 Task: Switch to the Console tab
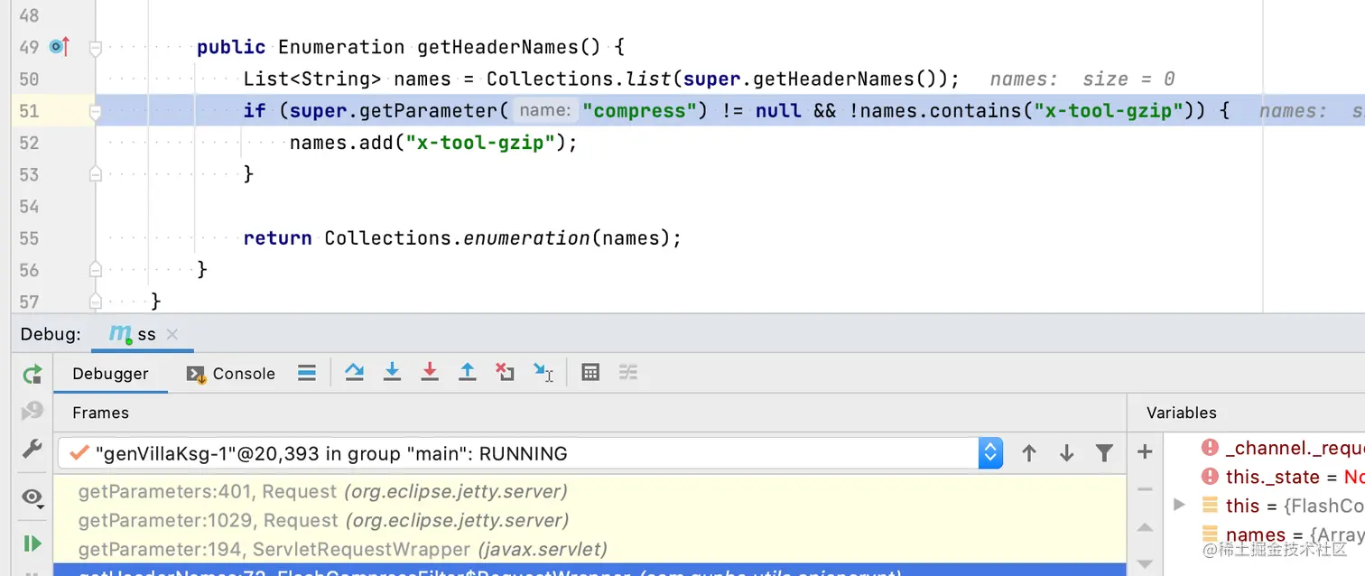231,374
